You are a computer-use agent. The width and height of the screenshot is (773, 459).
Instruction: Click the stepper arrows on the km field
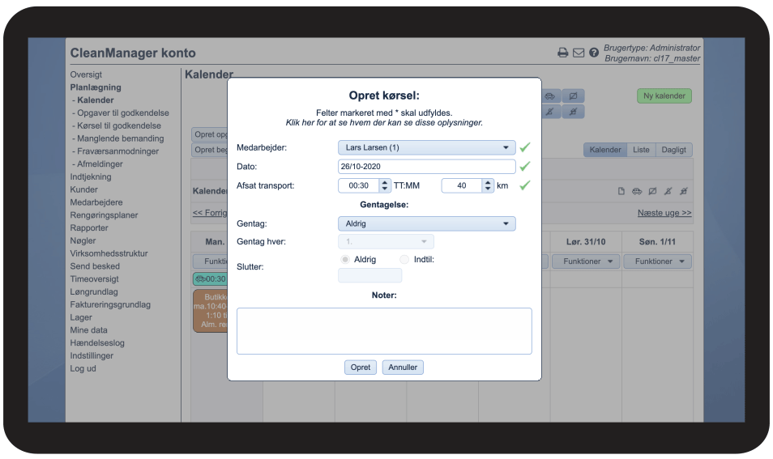[487, 185]
